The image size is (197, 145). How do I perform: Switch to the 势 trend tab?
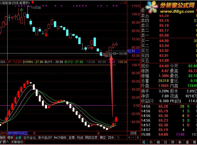pos(173,142)
